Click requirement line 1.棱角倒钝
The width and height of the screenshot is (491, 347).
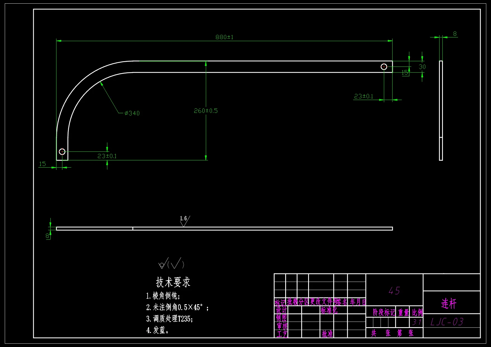163,296
